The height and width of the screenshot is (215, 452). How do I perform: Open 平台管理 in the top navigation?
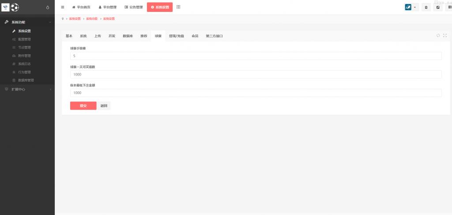(107, 8)
